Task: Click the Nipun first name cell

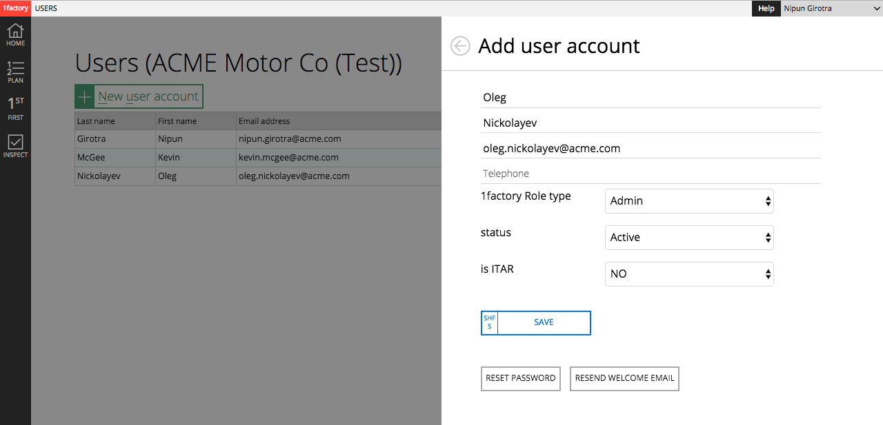Action: pos(196,139)
